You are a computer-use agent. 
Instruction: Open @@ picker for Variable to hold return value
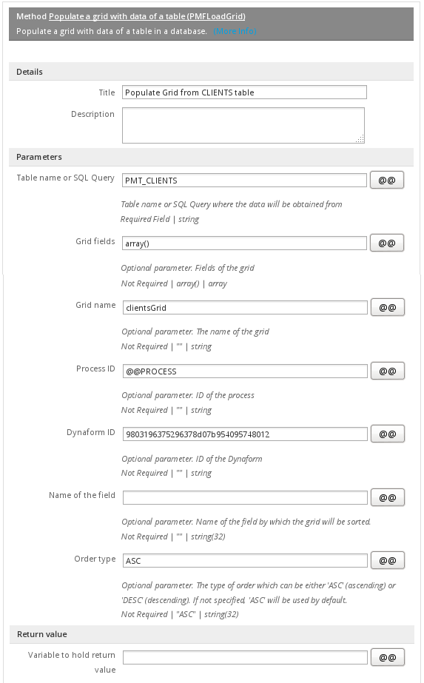(x=388, y=657)
